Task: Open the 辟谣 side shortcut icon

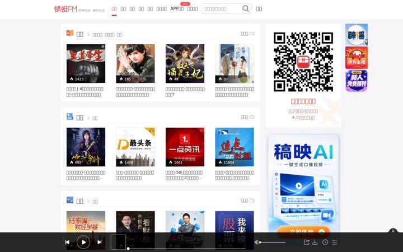Action: pyautogui.click(x=357, y=35)
